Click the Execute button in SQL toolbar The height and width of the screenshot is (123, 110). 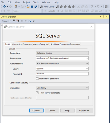point(50,11)
